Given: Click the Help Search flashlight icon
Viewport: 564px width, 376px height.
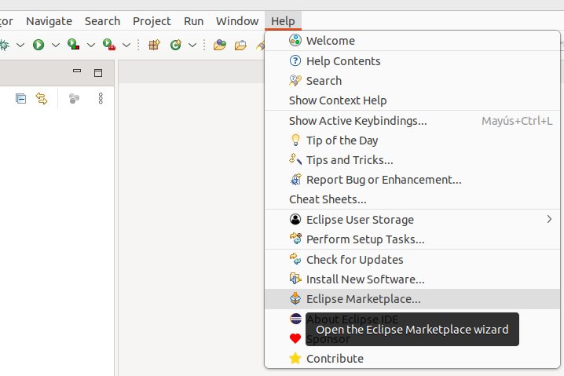Looking at the screenshot, I should (295, 81).
